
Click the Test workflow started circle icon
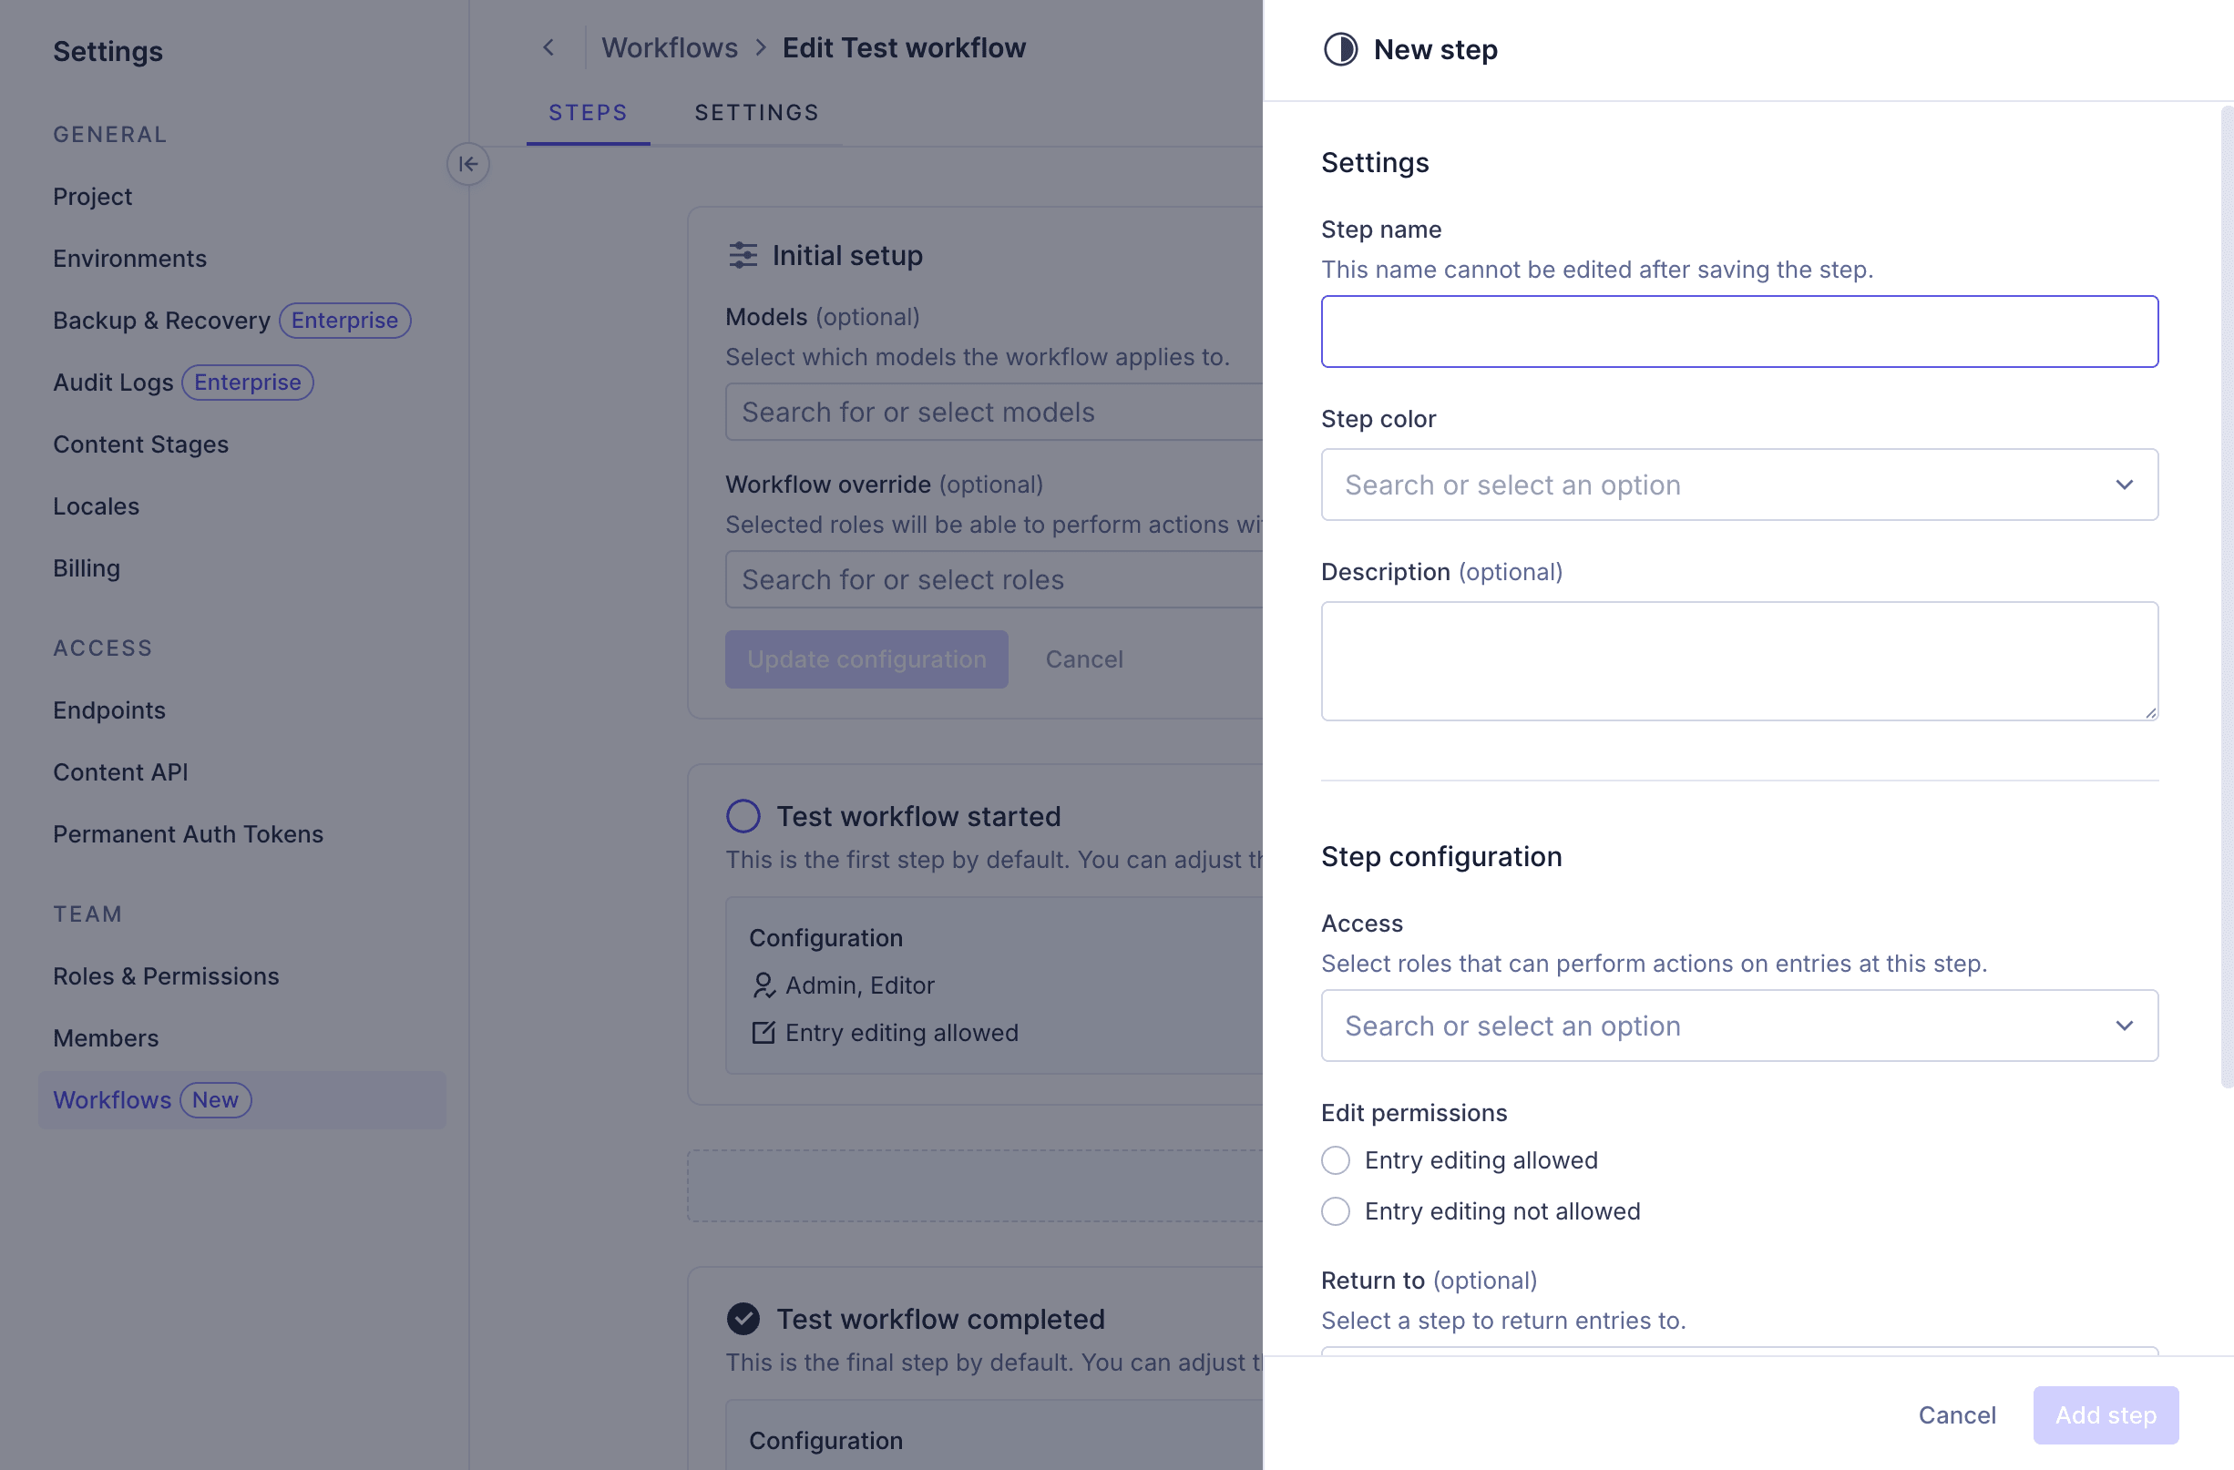(x=743, y=816)
